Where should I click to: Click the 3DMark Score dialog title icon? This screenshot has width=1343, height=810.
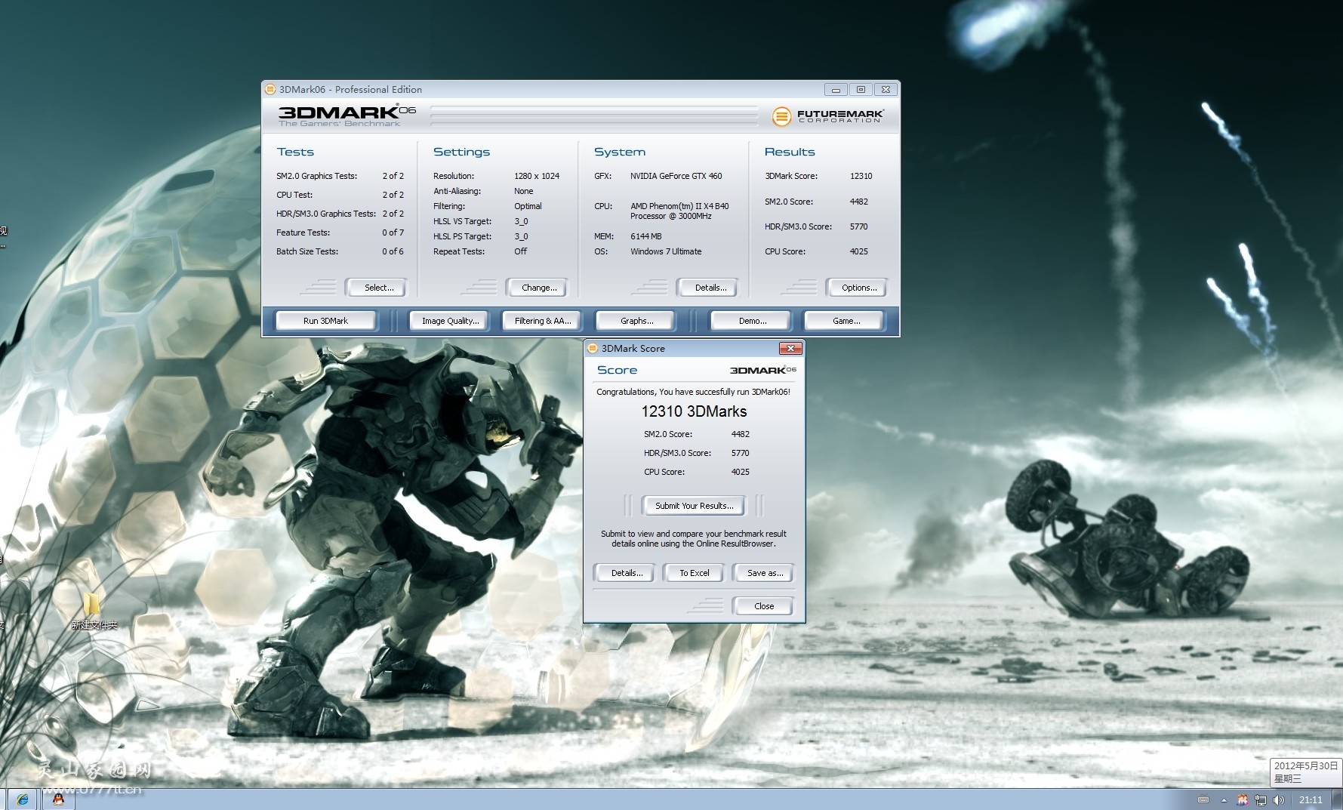click(593, 348)
